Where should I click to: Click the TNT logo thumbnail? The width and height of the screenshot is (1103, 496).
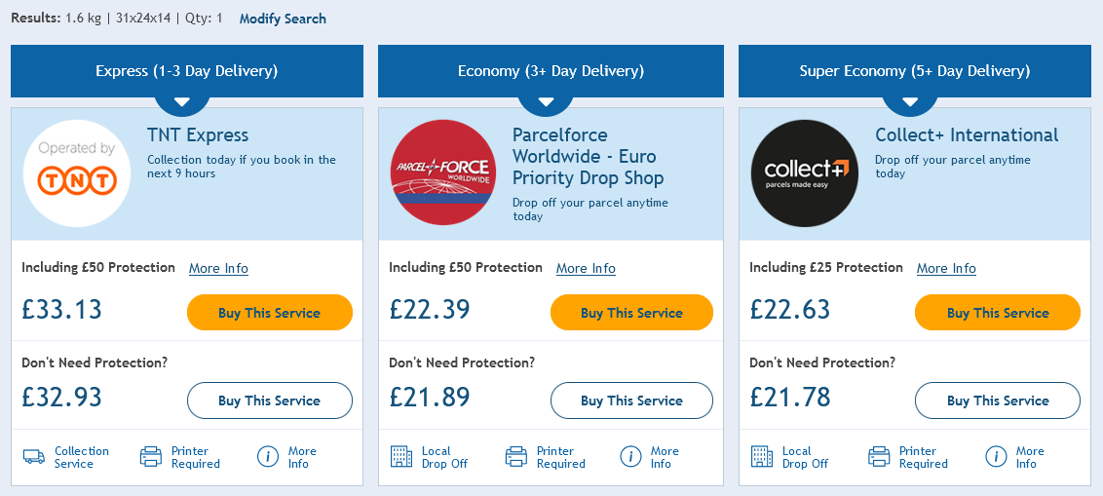[77, 173]
